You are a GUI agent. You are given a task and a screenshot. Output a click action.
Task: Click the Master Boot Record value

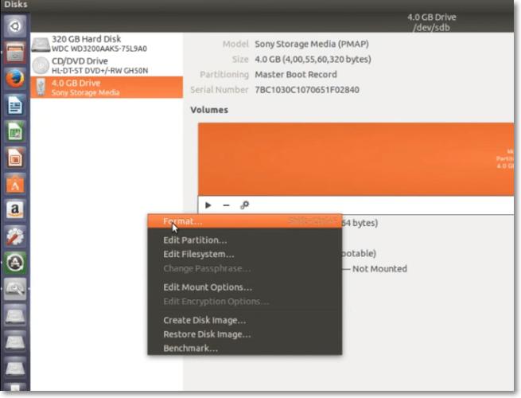(x=296, y=75)
